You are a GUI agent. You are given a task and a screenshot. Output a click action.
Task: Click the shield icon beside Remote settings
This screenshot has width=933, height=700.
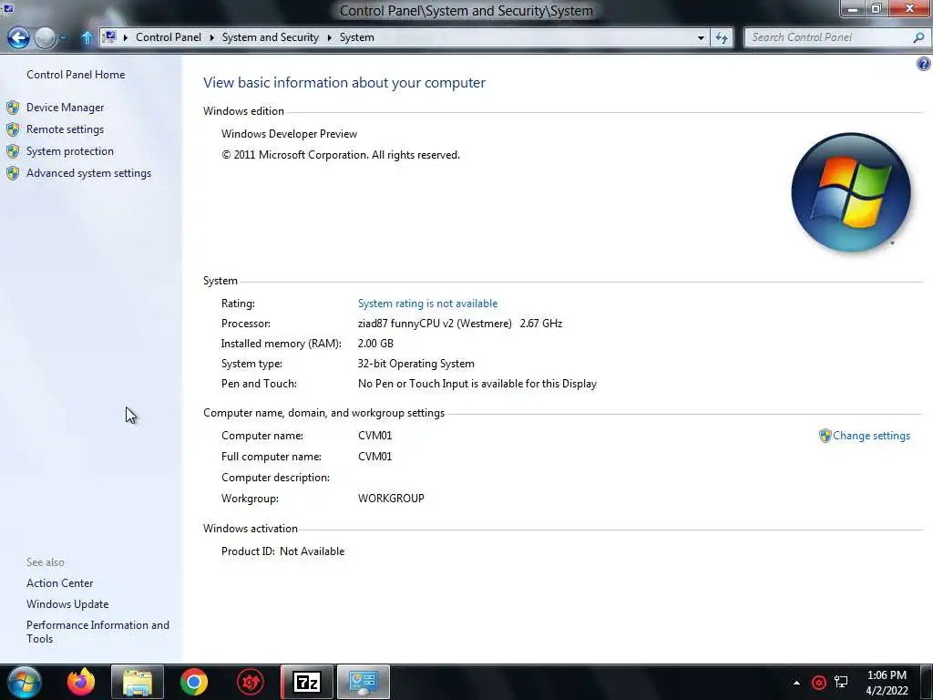13,129
